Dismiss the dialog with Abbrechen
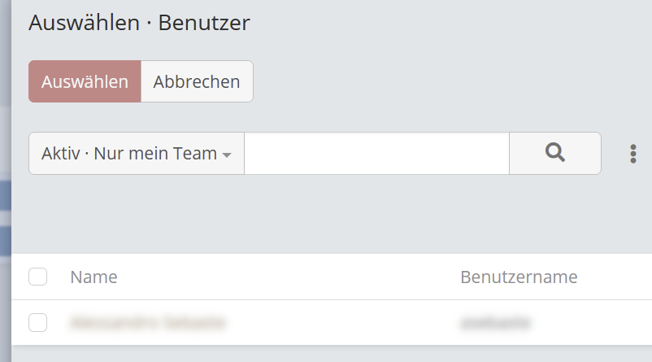This screenshot has width=652, height=362. 197,81
